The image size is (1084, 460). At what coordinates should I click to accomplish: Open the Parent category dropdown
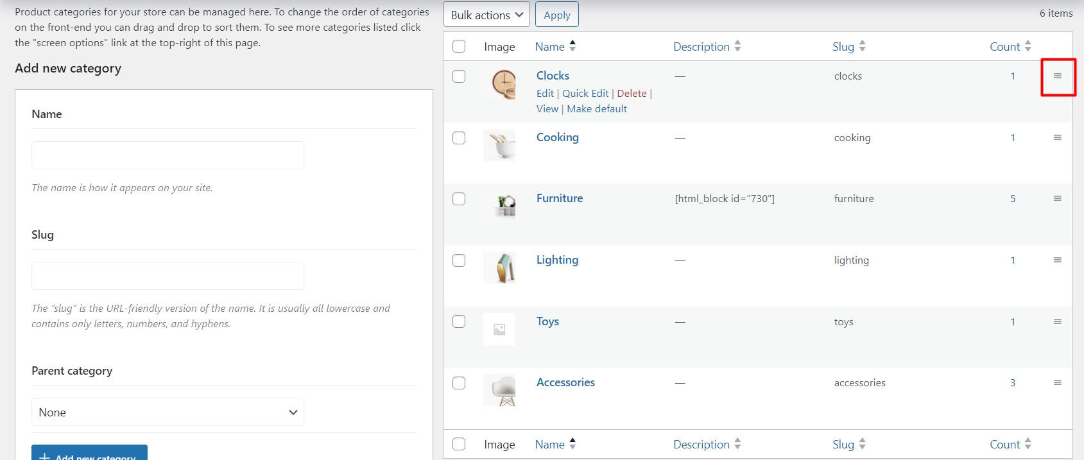[x=168, y=412]
